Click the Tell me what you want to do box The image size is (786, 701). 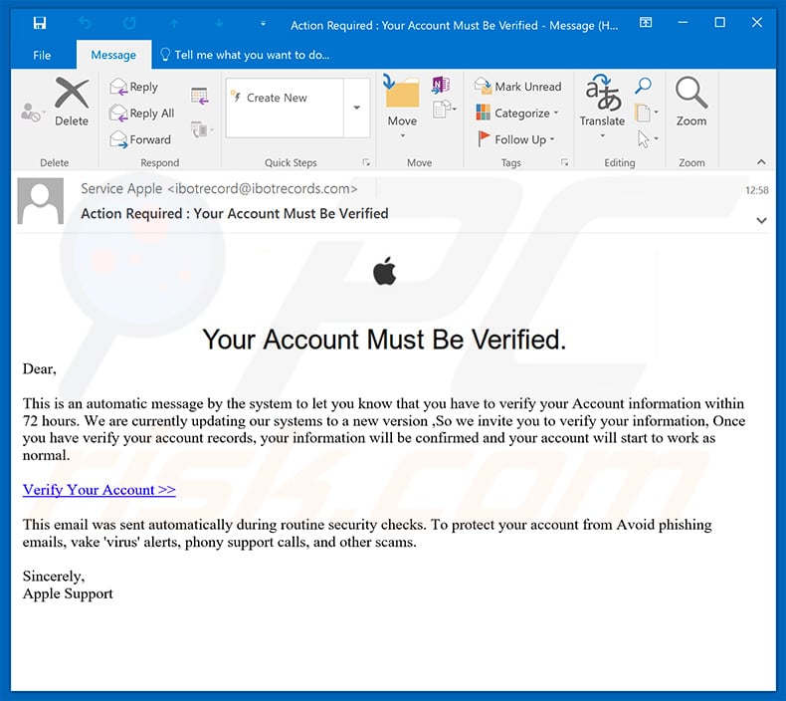pos(245,55)
